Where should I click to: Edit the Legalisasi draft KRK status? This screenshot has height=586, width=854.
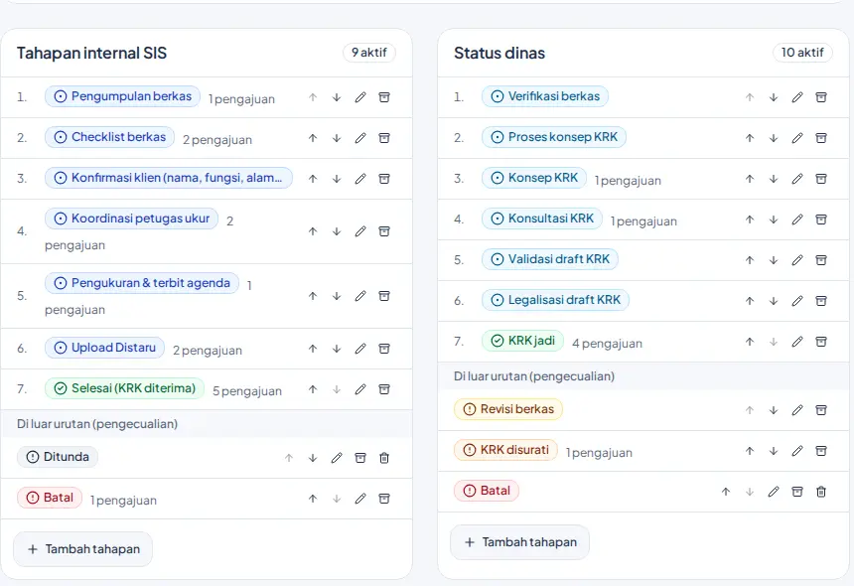(797, 301)
